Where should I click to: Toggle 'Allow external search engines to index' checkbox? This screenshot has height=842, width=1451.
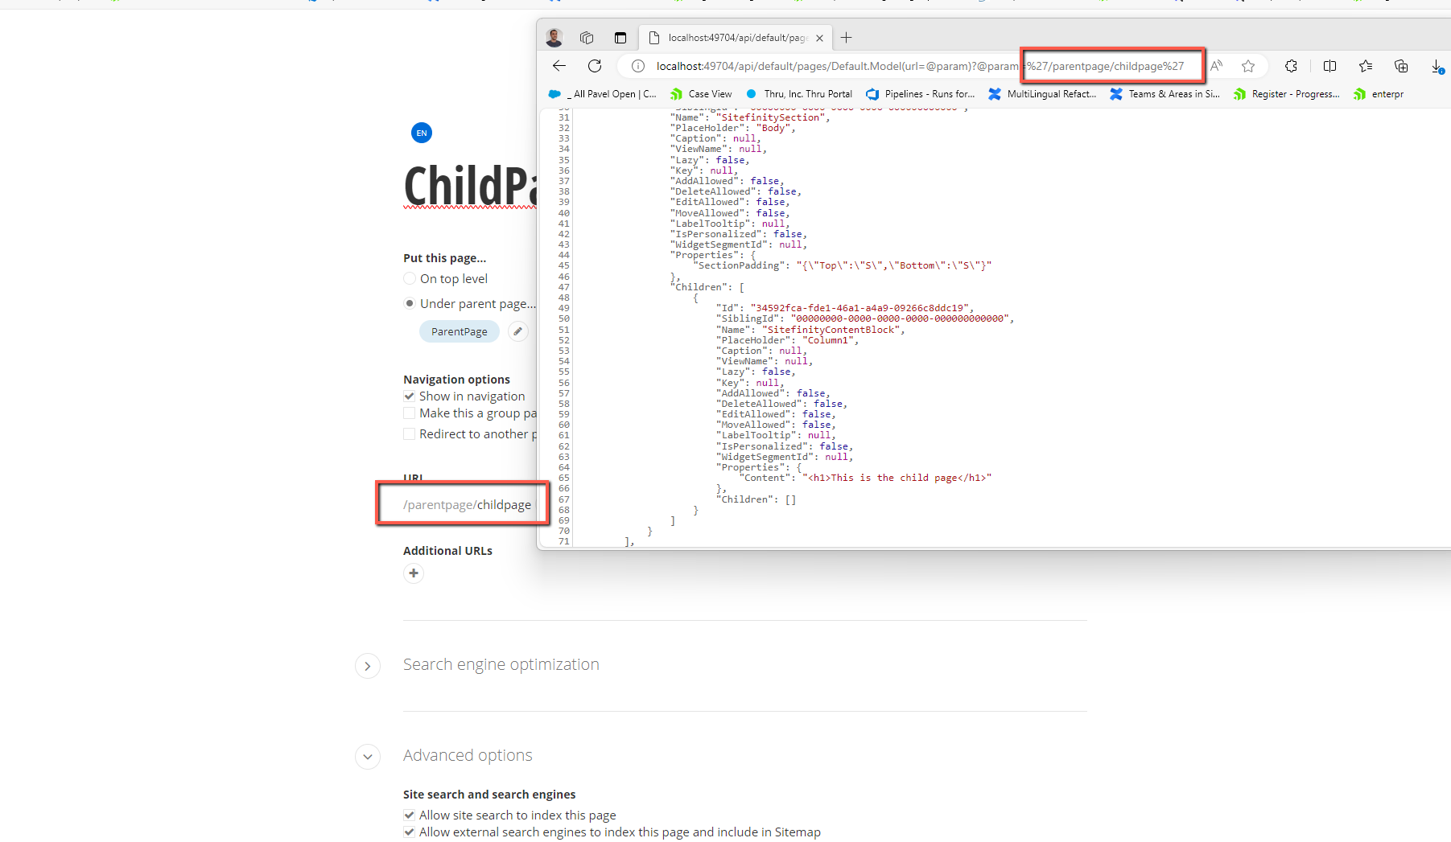click(410, 832)
